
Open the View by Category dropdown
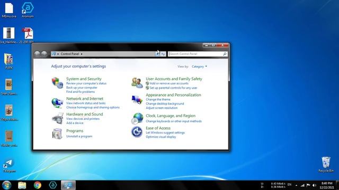pyautogui.click(x=199, y=66)
